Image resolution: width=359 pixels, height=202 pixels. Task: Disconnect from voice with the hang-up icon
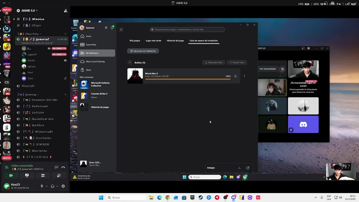(x=63, y=167)
